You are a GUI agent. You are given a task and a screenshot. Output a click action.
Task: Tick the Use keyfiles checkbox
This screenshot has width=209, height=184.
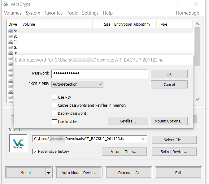tap(54, 122)
